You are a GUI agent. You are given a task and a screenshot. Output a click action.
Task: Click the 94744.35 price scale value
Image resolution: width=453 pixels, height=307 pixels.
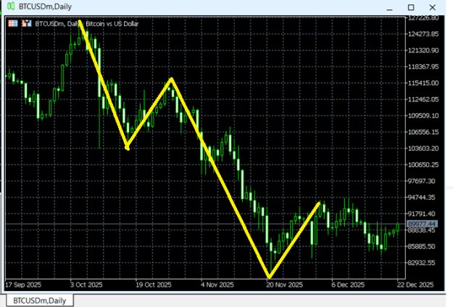coord(423,198)
